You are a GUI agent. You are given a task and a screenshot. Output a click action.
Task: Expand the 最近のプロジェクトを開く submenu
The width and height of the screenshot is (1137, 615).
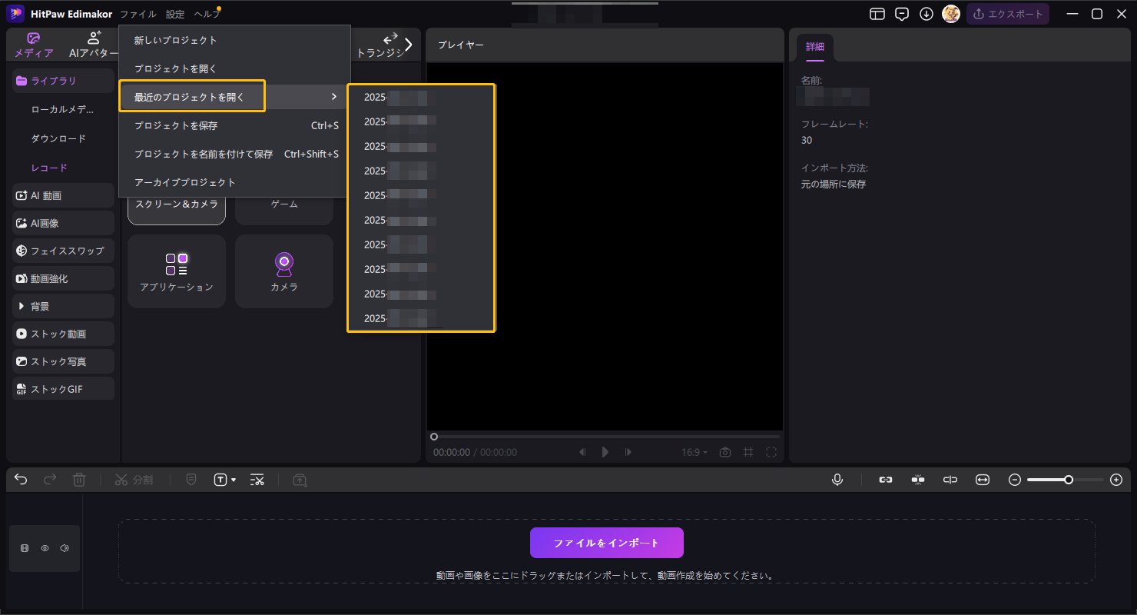(191, 96)
